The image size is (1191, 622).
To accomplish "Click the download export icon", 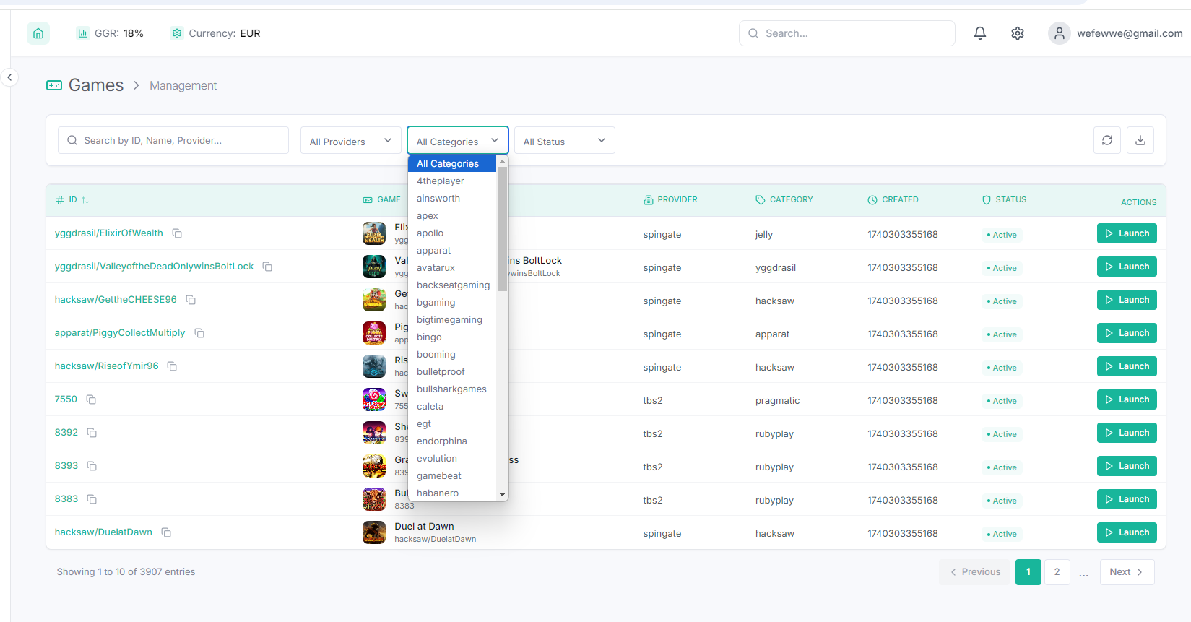I will click(x=1140, y=140).
